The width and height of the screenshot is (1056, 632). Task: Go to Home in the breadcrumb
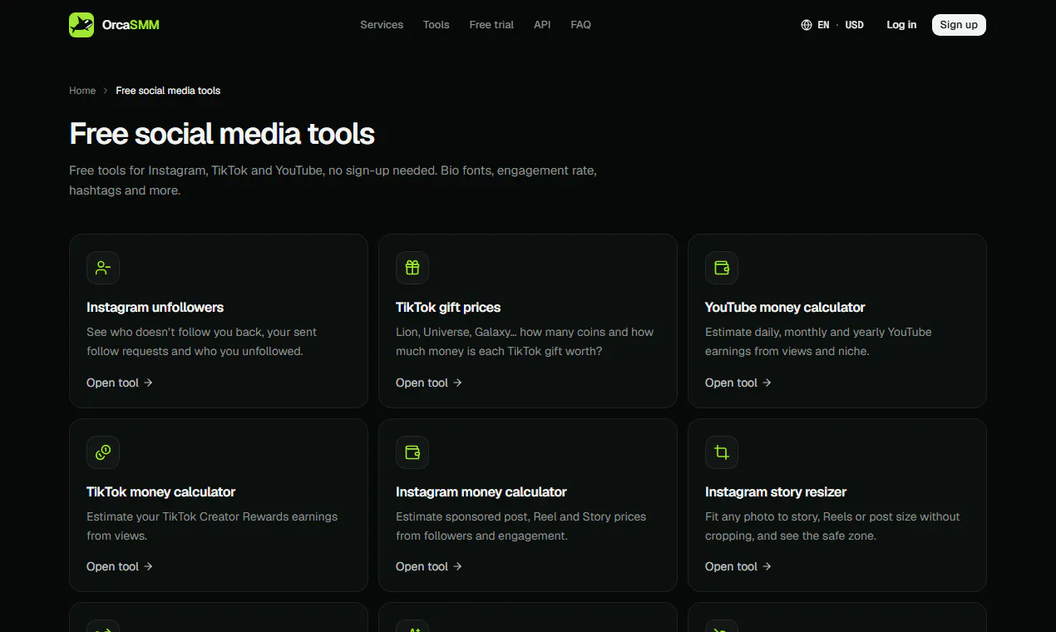tap(82, 91)
